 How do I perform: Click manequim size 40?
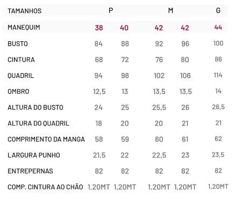tap(124, 28)
